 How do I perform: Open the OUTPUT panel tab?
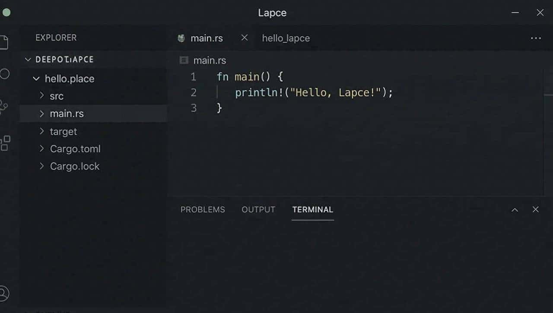[258, 210]
